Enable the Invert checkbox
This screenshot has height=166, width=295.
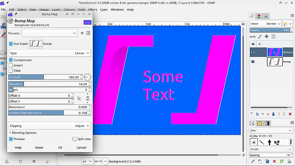pyautogui.click(x=11, y=65)
